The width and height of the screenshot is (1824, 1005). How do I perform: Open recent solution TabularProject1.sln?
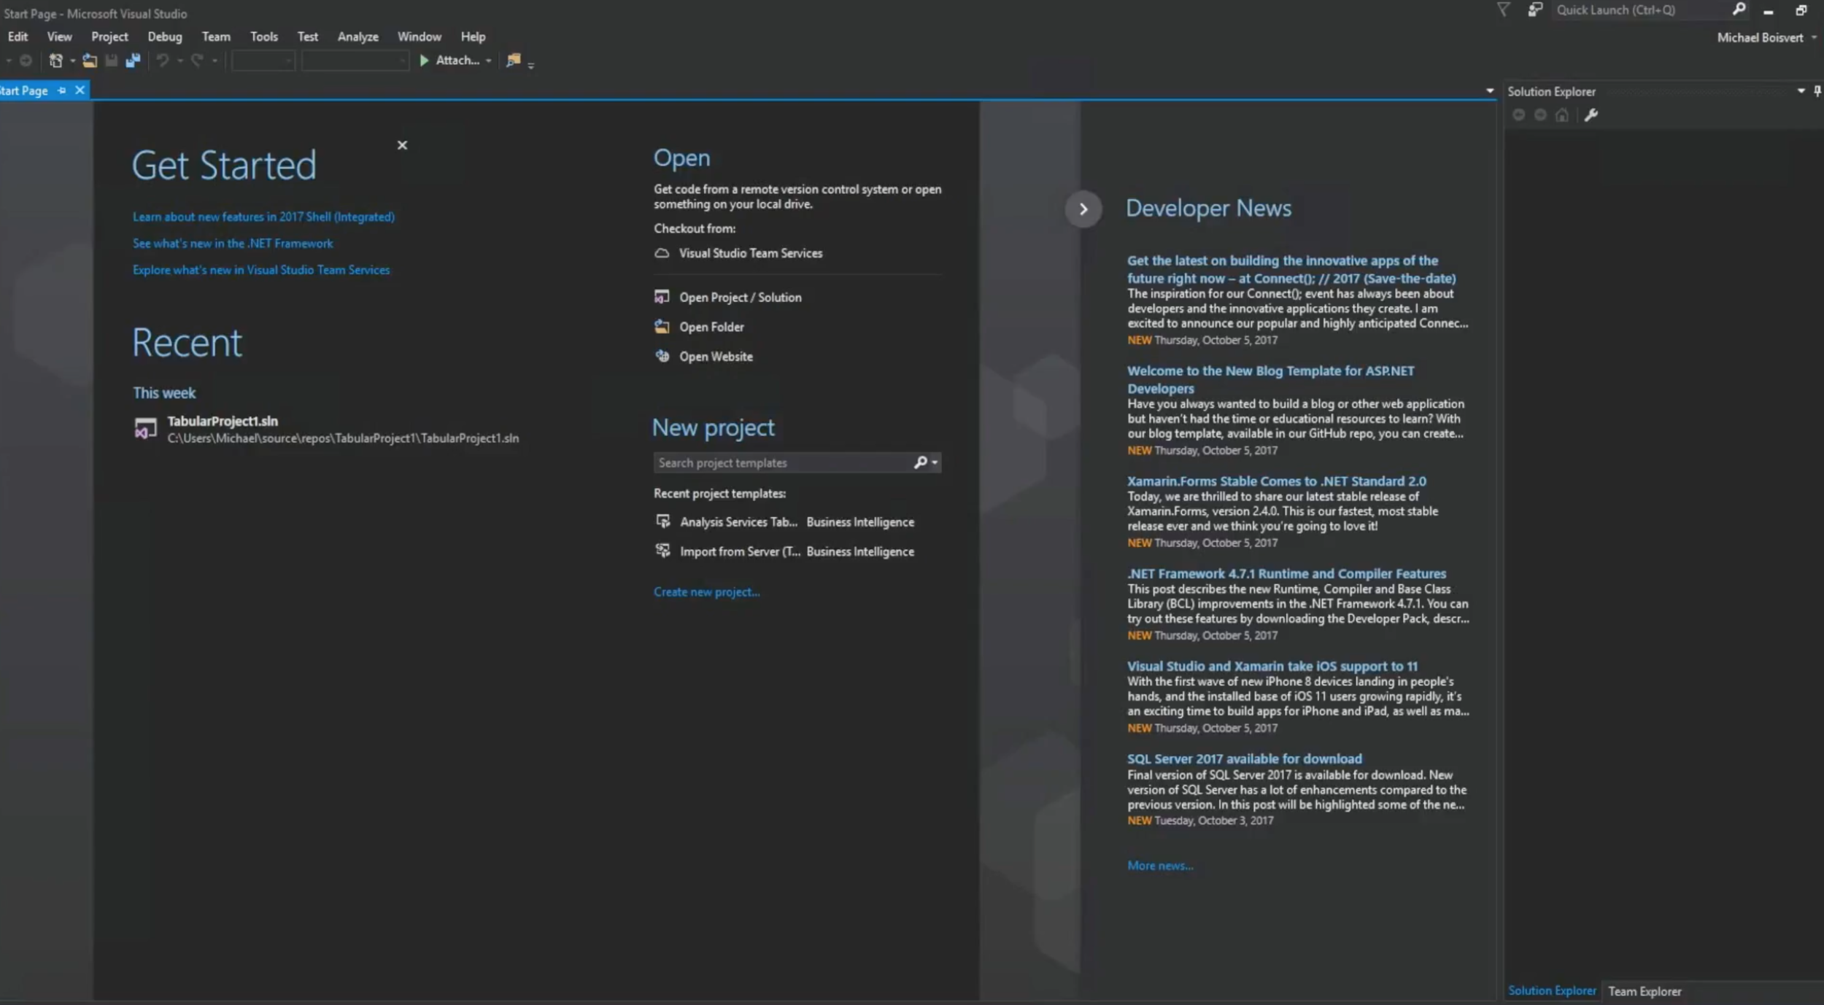click(326, 429)
